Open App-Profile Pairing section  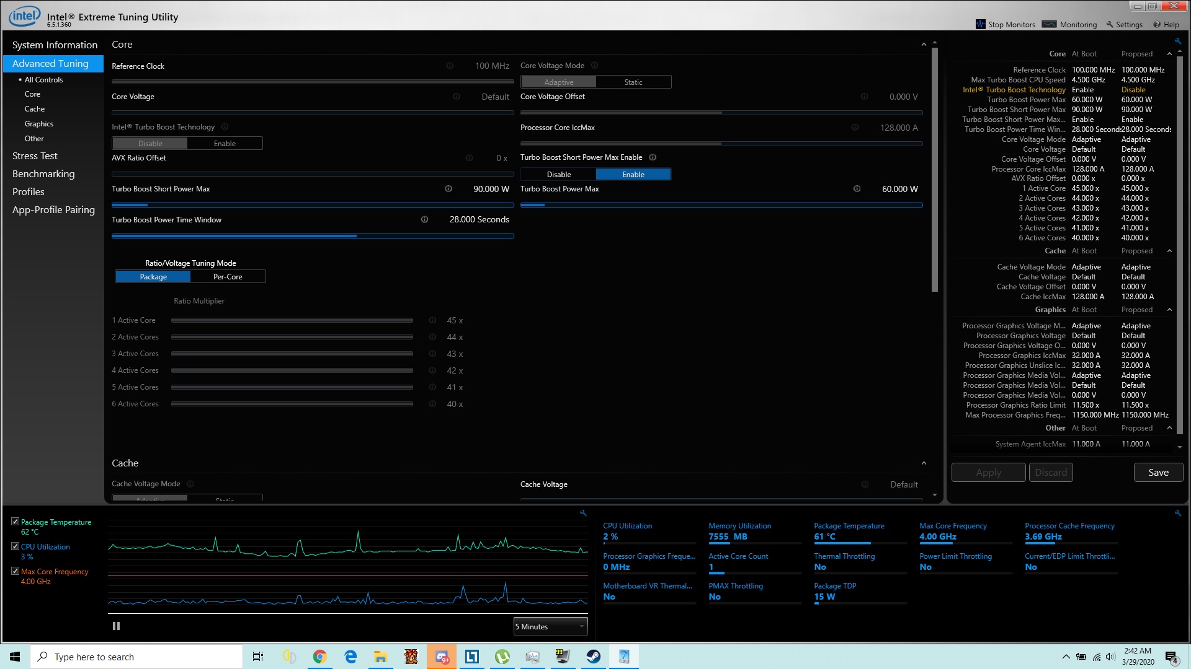pyautogui.click(x=53, y=210)
